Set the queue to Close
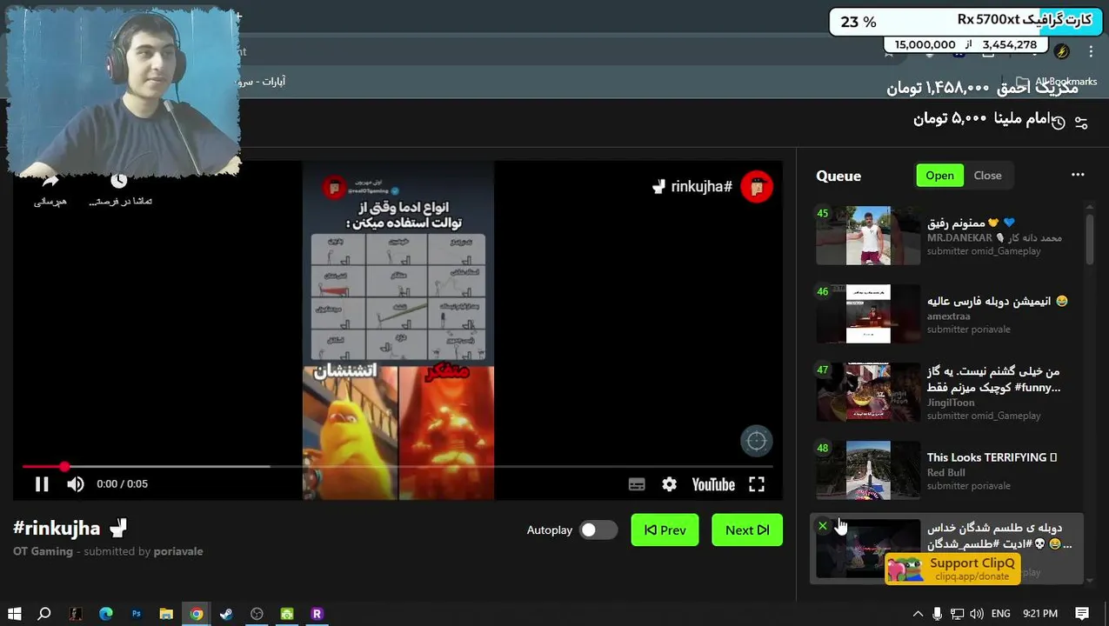The image size is (1109, 626). [987, 176]
